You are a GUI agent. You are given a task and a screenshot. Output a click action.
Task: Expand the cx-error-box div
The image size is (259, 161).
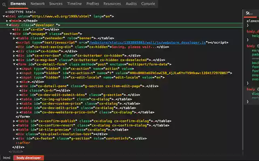coord(14,56)
